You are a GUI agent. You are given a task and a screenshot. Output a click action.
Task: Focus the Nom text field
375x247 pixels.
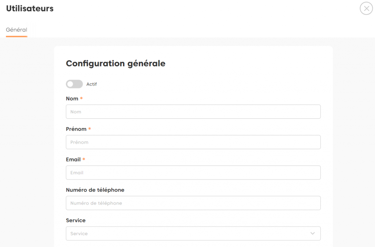point(193,112)
